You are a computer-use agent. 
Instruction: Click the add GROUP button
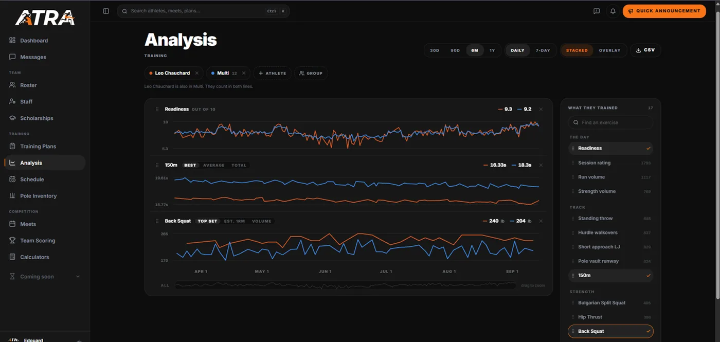pyautogui.click(x=311, y=73)
